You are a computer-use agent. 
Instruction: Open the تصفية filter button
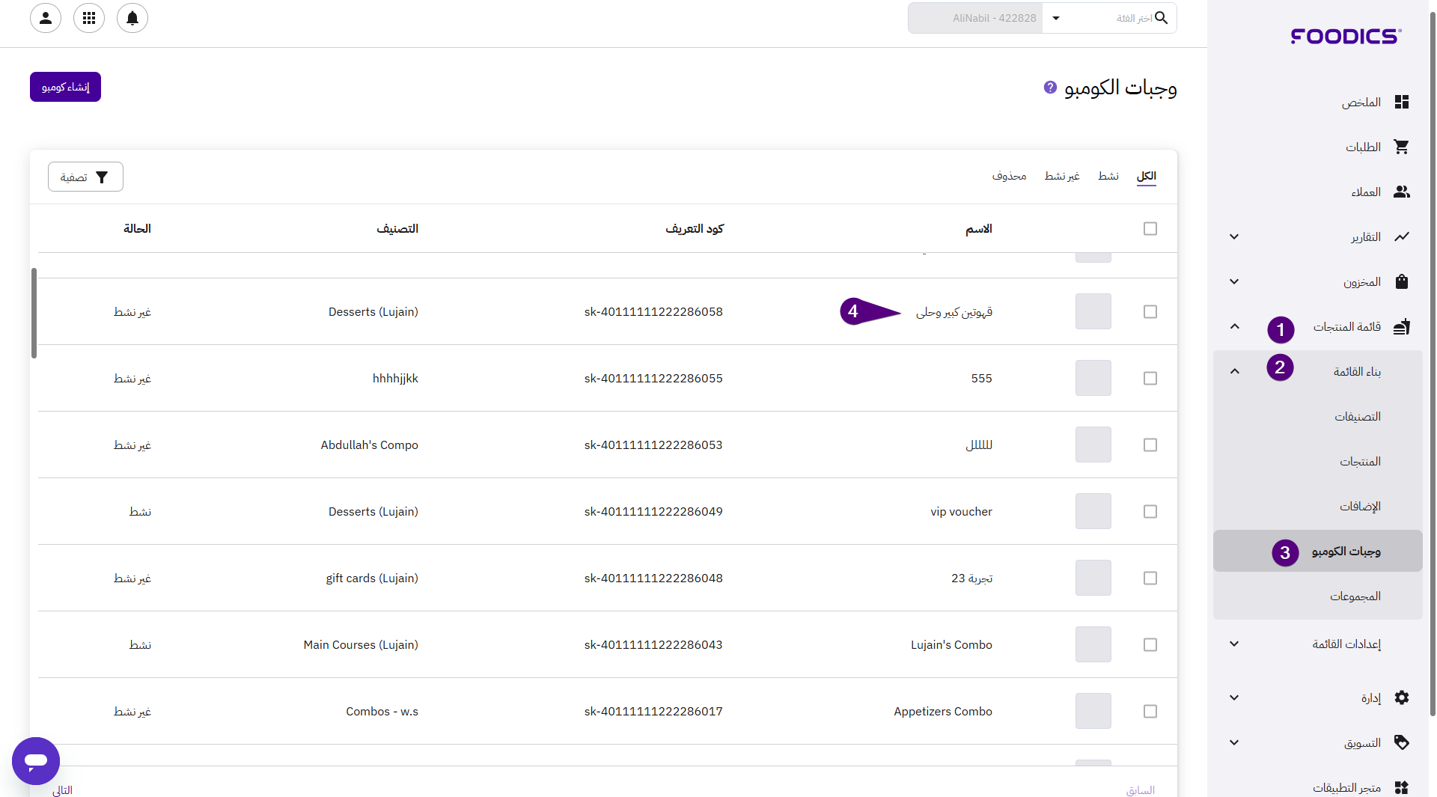tap(85, 177)
